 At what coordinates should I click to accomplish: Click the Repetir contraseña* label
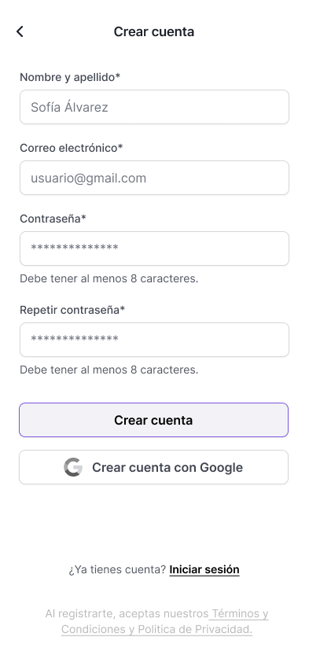pos(72,310)
